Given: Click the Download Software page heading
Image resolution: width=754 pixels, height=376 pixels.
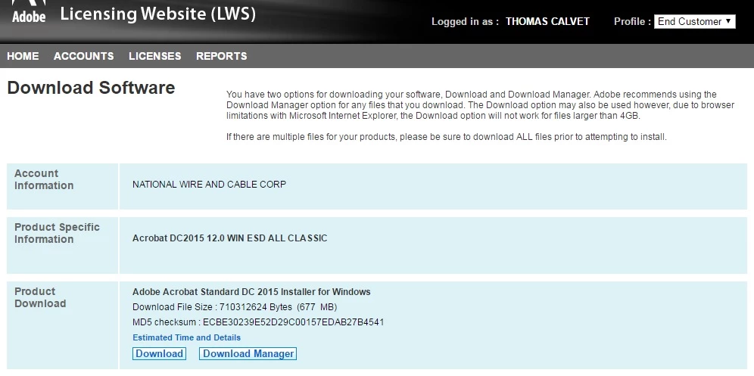Looking at the screenshot, I should point(91,88).
